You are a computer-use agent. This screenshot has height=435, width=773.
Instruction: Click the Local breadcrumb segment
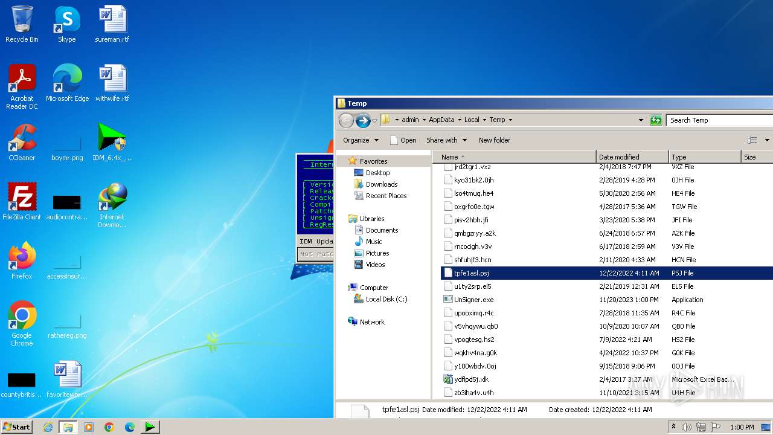click(x=472, y=120)
